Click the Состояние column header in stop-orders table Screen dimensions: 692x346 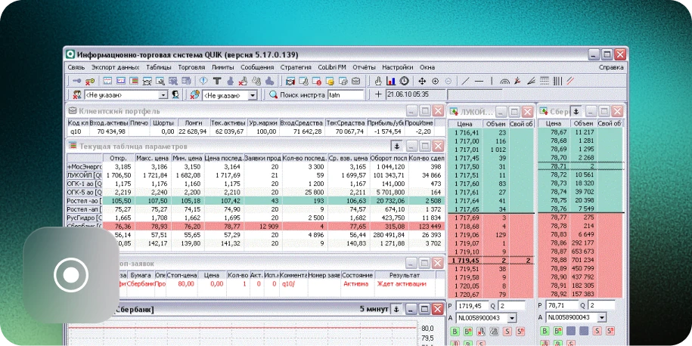click(356, 275)
